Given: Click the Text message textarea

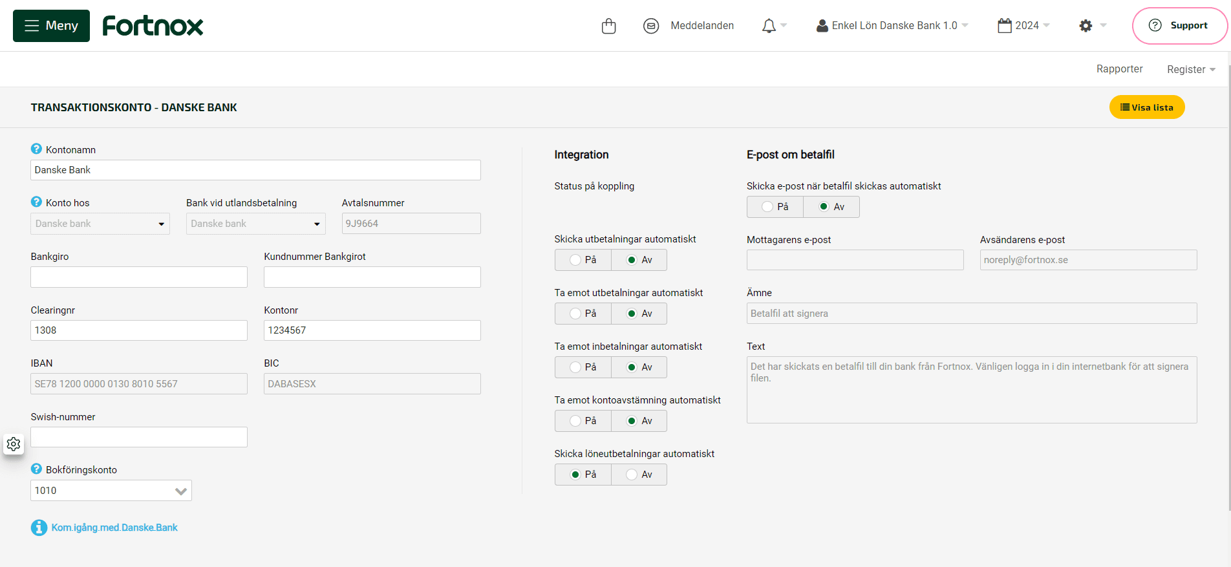Looking at the screenshot, I should [x=972, y=390].
